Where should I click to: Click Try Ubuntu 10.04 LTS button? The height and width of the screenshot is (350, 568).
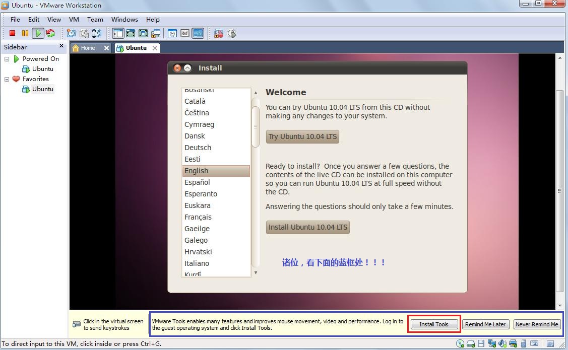pos(302,136)
